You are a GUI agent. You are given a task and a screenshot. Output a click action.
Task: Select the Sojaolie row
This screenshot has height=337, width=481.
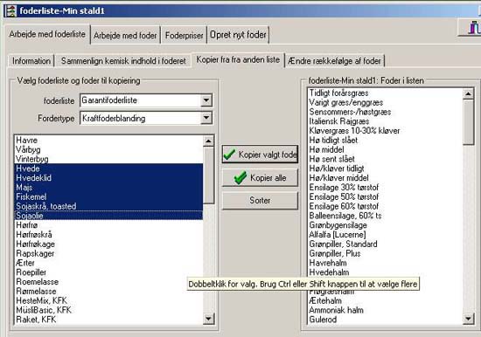[108, 216]
